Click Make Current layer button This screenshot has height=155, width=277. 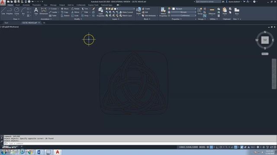pos(126,12)
